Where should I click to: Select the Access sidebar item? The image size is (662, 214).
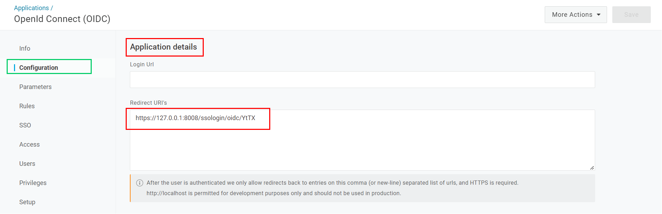click(x=29, y=145)
